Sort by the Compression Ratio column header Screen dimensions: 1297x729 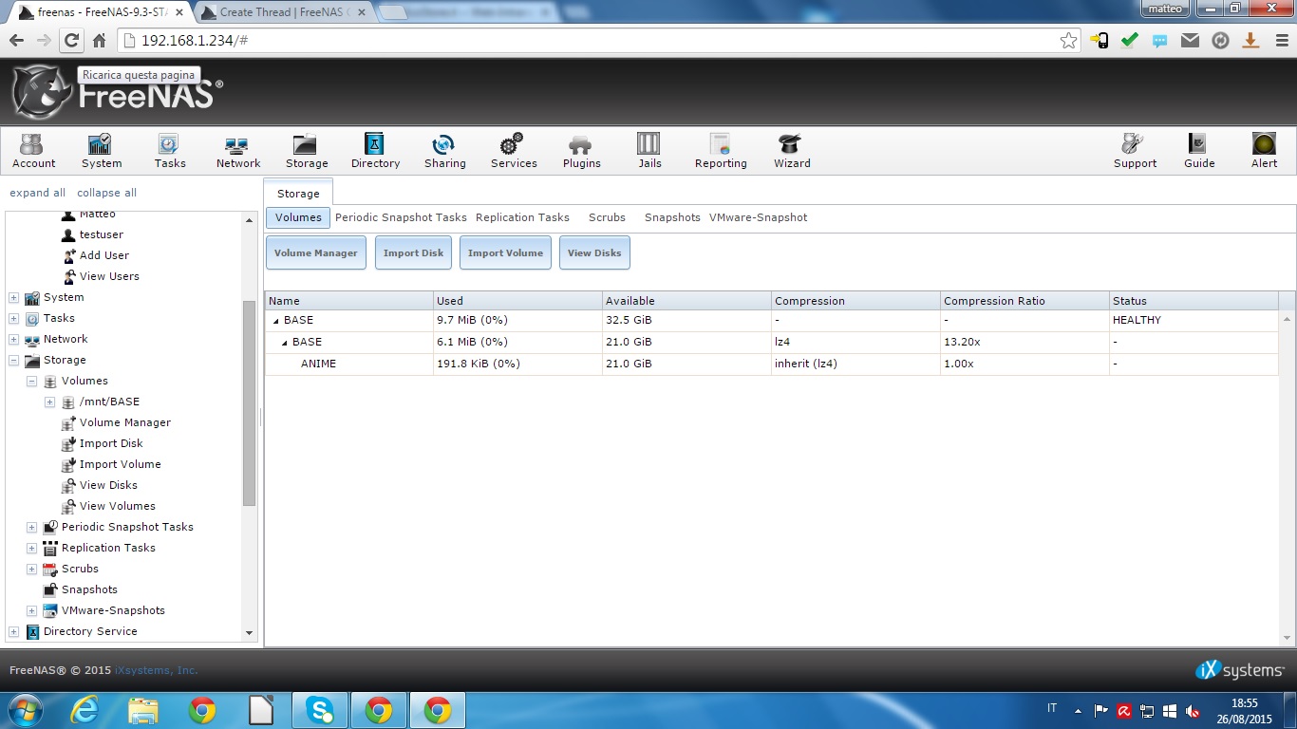(1024, 301)
